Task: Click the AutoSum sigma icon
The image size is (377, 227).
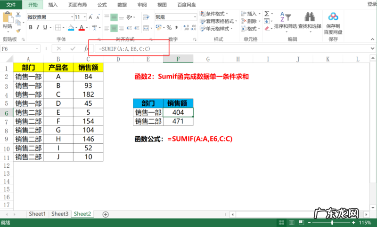Action: click(267, 14)
